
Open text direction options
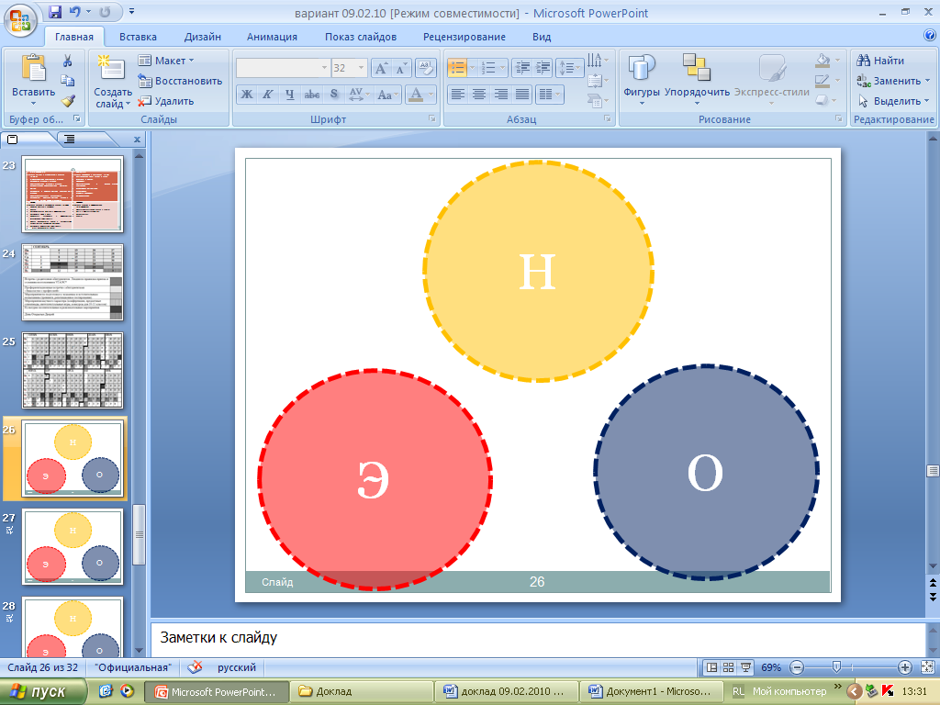pos(597,61)
